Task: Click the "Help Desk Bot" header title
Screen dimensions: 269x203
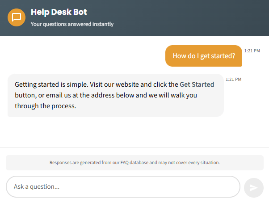Action: [x=59, y=12]
